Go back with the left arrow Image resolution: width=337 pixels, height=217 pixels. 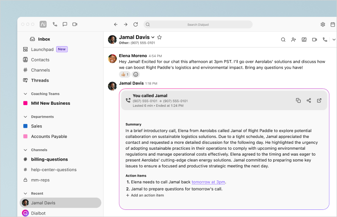coord(116,24)
